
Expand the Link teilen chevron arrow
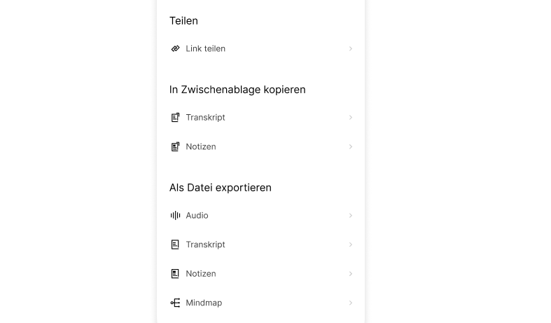[x=351, y=49]
